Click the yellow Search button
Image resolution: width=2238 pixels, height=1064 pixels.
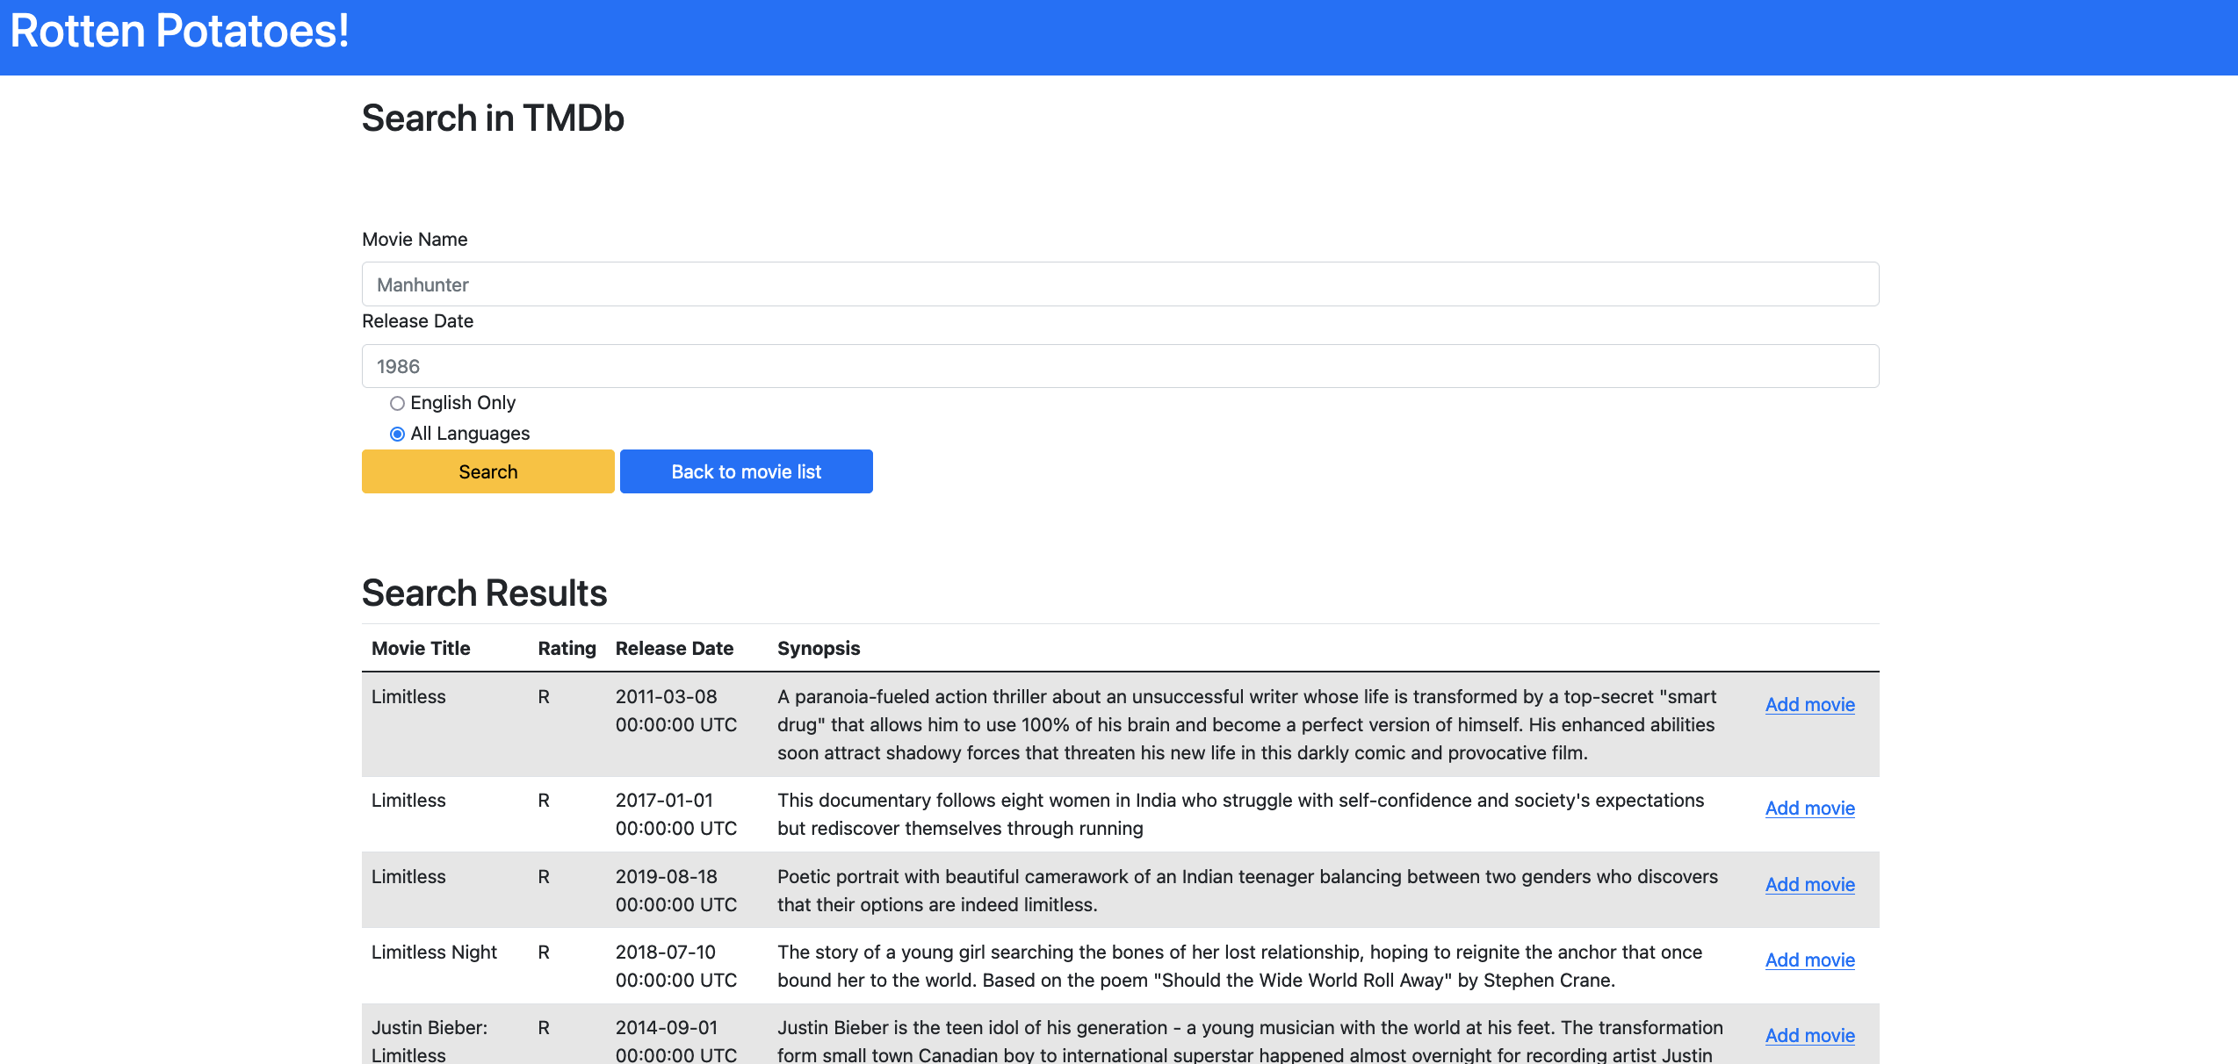[x=487, y=471]
